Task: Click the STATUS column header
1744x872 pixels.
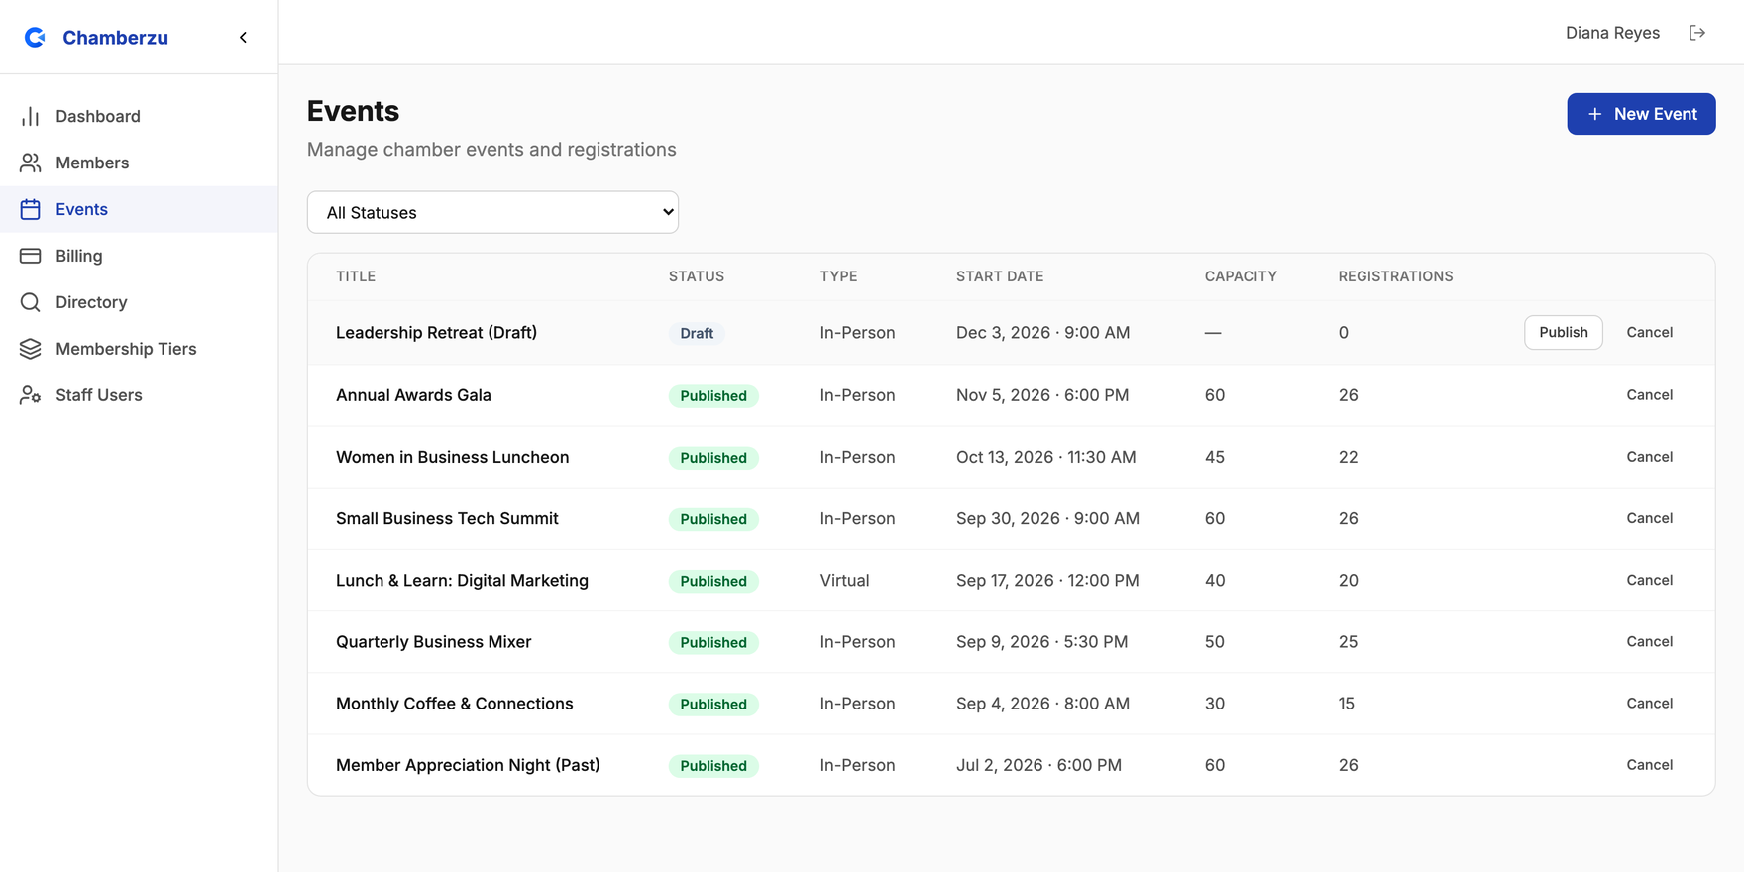Action: point(697,276)
